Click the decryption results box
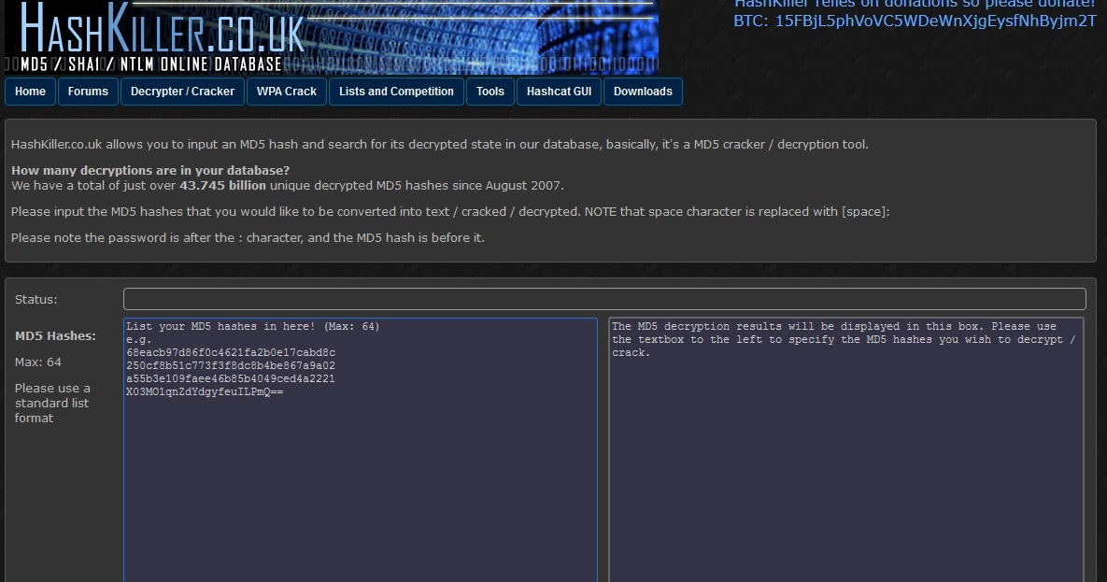The height and width of the screenshot is (582, 1107). click(846, 450)
